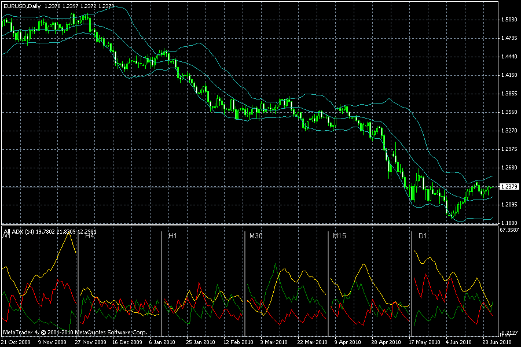
Task: Click the 27 Nov 2009 date label
Action: 91,342
